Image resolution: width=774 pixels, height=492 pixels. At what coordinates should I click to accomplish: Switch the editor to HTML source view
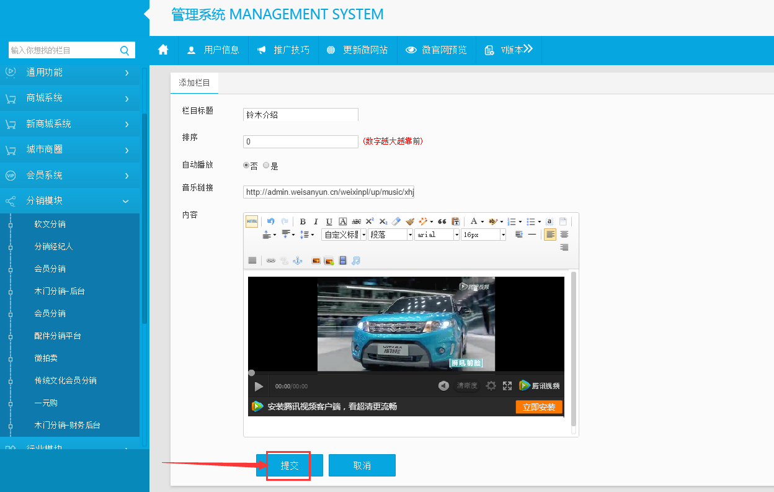pos(252,221)
